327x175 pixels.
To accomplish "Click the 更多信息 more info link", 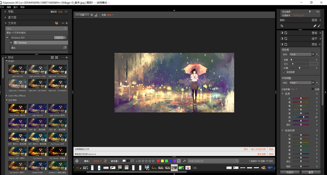I will tap(261, 154).
